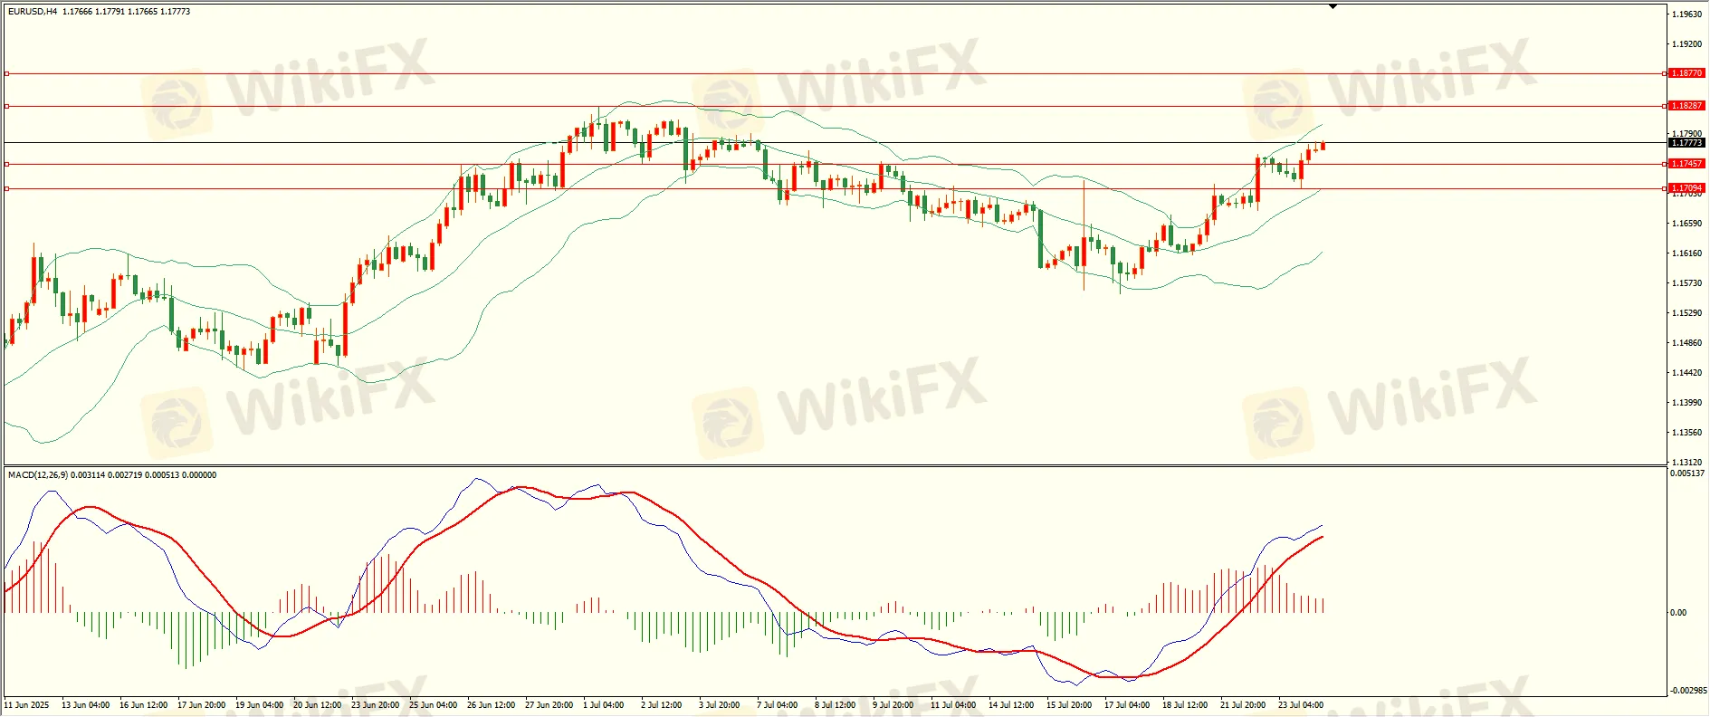Image resolution: width=1710 pixels, height=717 pixels.
Task: Click the red 1.17457 price label
Action: point(1686,164)
